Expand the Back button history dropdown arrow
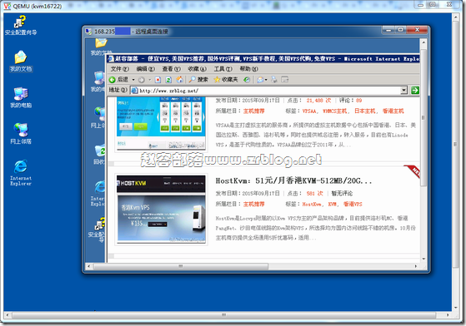Viewport: 466px width, 326px height. (133, 80)
